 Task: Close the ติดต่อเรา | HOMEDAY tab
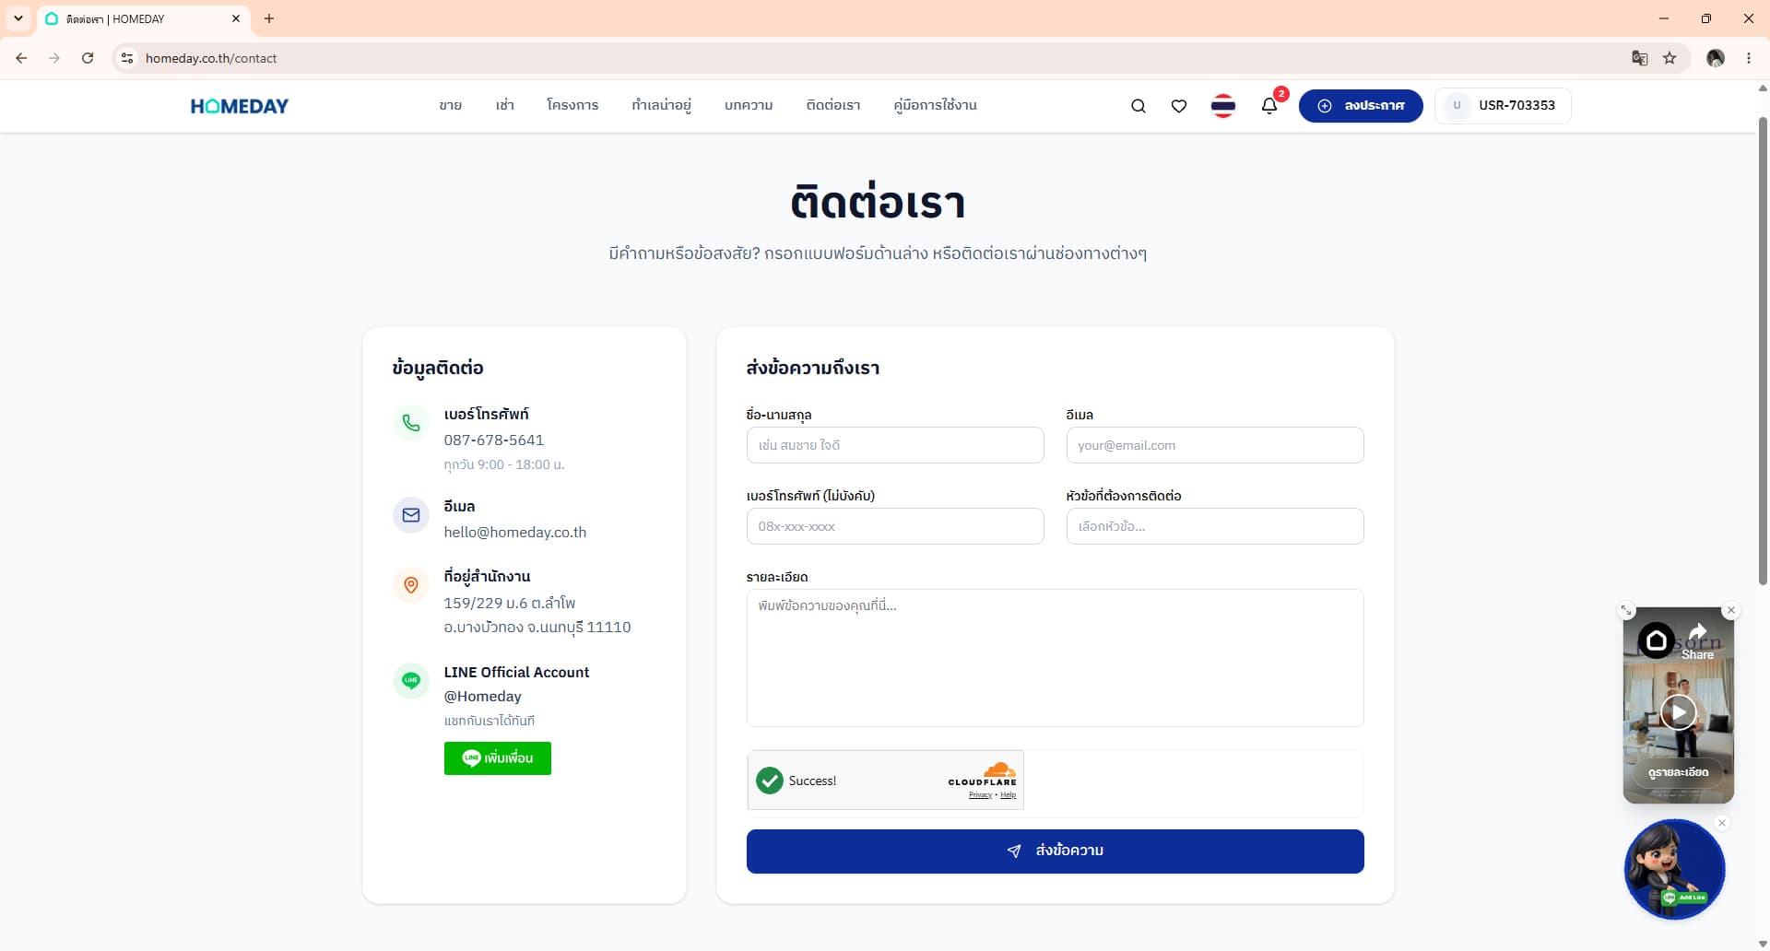[x=236, y=18]
